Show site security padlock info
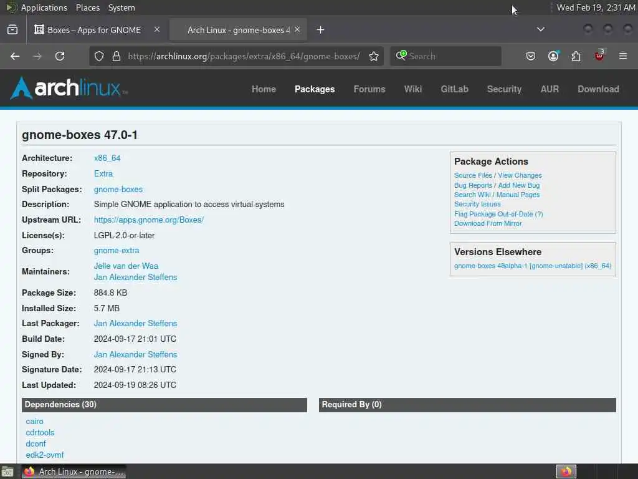Viewport: 638px width, 479px height. pyautogui.click(x=117, y=56)
